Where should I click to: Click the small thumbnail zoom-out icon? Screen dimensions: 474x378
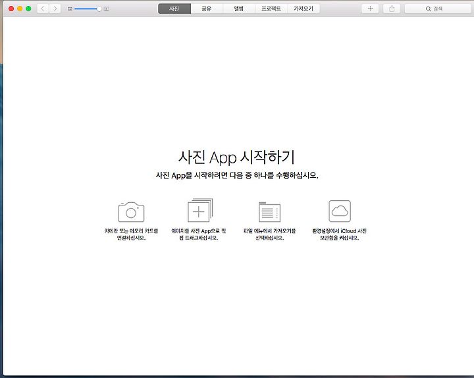click(x=70, y=9)
